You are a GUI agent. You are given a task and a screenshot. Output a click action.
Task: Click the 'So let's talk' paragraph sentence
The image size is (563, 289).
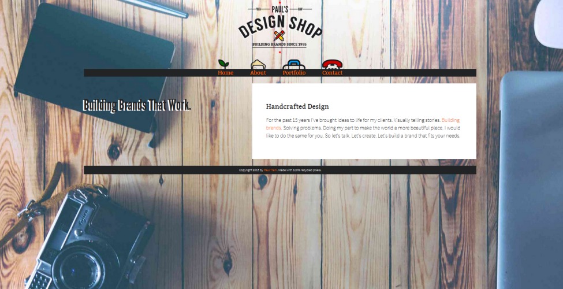(337, 136)
